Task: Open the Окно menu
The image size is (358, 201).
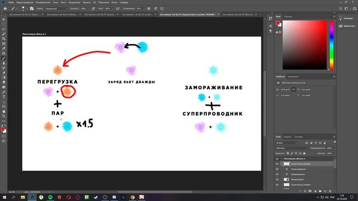Action: coord(114,2)
